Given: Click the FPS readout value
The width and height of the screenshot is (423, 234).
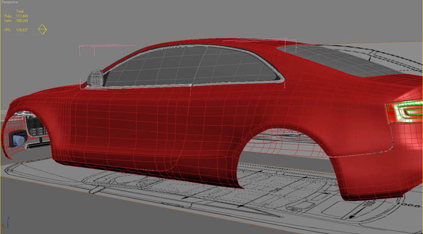Looking at the screenshot, I should tap(22, 30).
